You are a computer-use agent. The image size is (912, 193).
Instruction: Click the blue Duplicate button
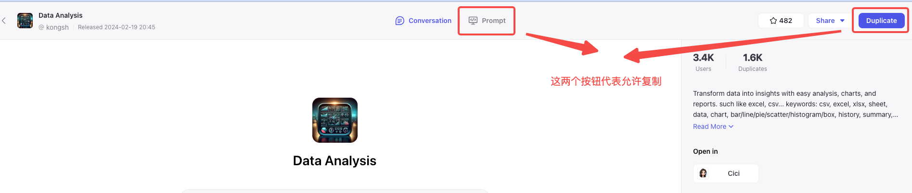pos(881,21)
